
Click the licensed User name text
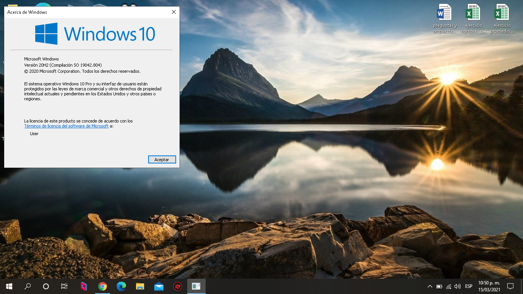(34, 134)
